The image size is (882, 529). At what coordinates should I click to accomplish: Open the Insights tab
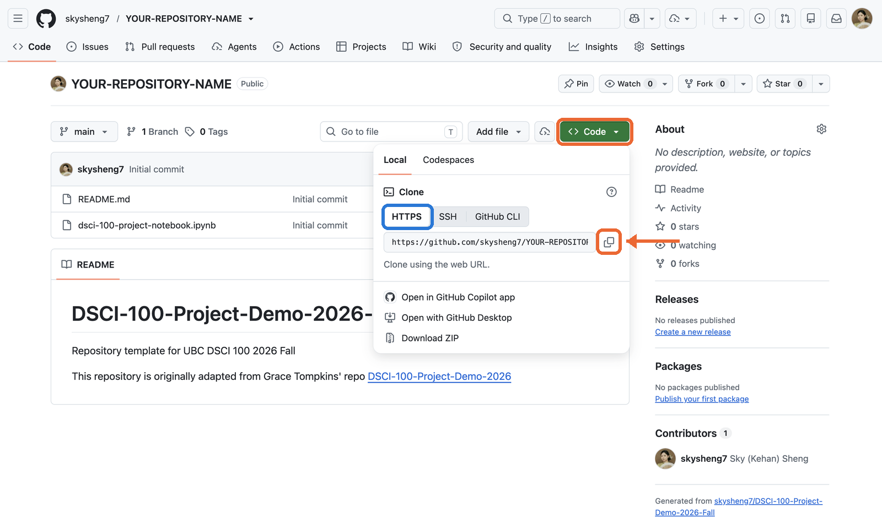point(593,47)
